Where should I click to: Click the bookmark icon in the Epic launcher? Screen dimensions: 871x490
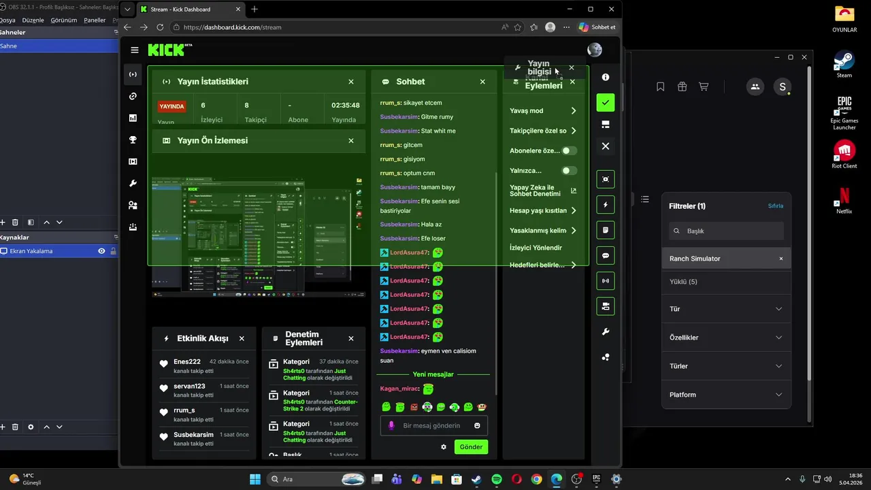660,86
